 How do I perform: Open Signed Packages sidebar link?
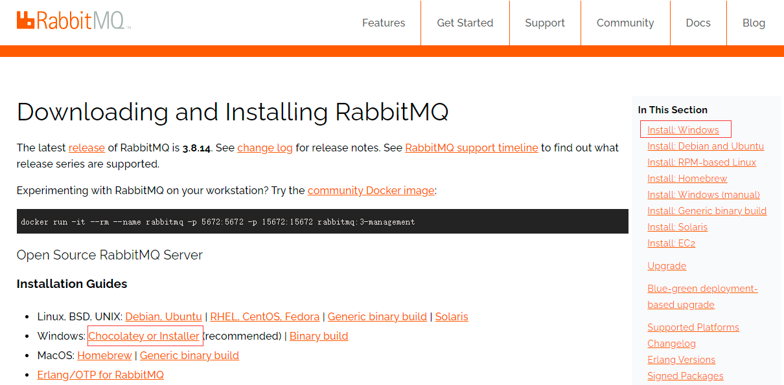[x=685, y=375]
